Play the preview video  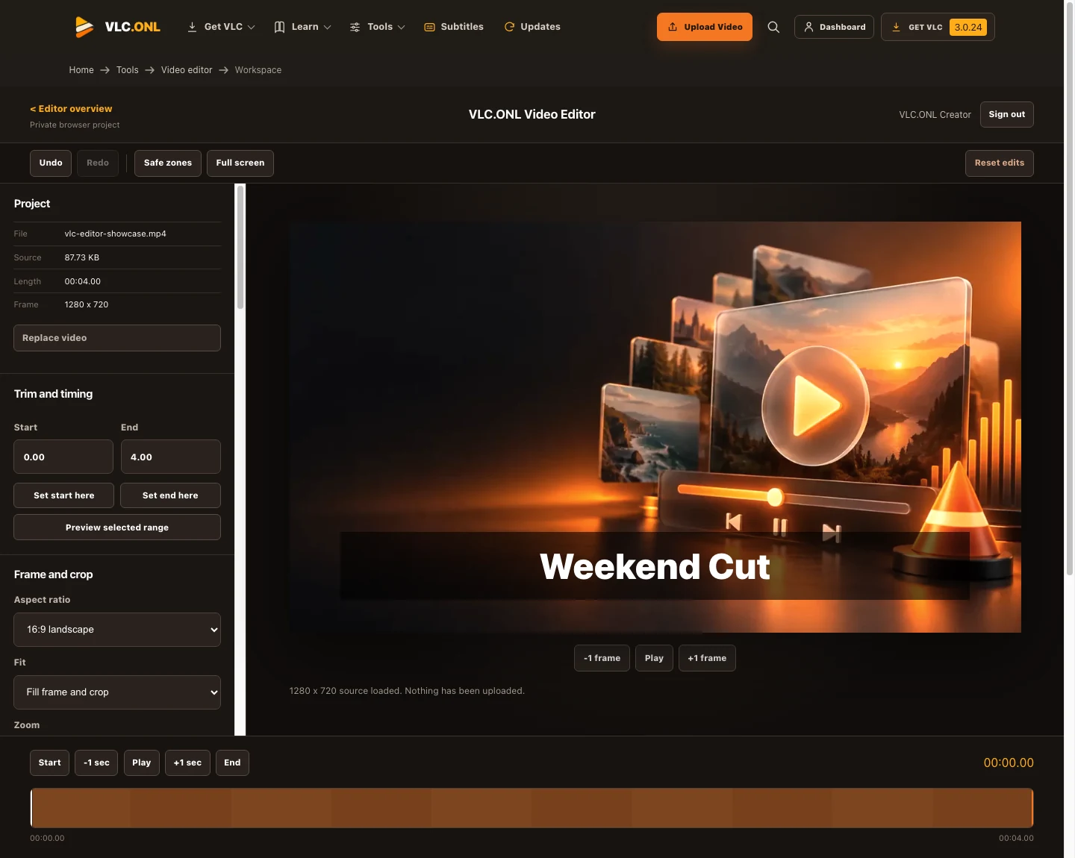(x=654, y=658)
